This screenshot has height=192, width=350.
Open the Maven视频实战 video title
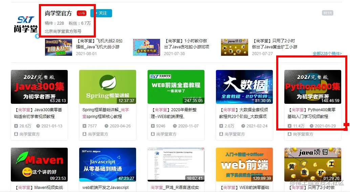coord(38,188)
